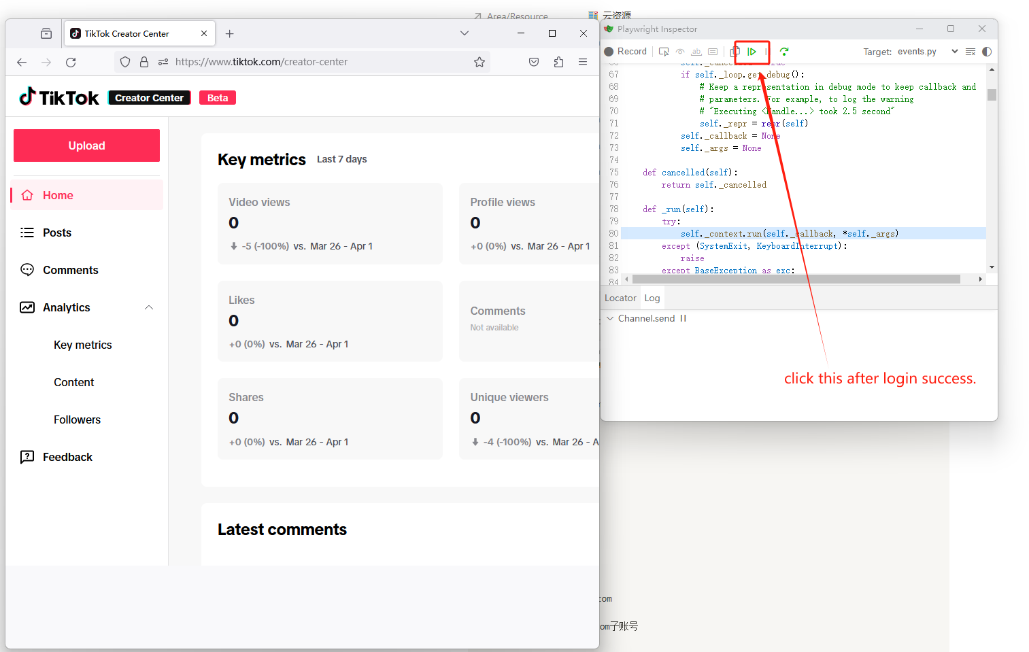Click the Firefox forward arrow
1029x652 pixels.
tap(46, 62)
